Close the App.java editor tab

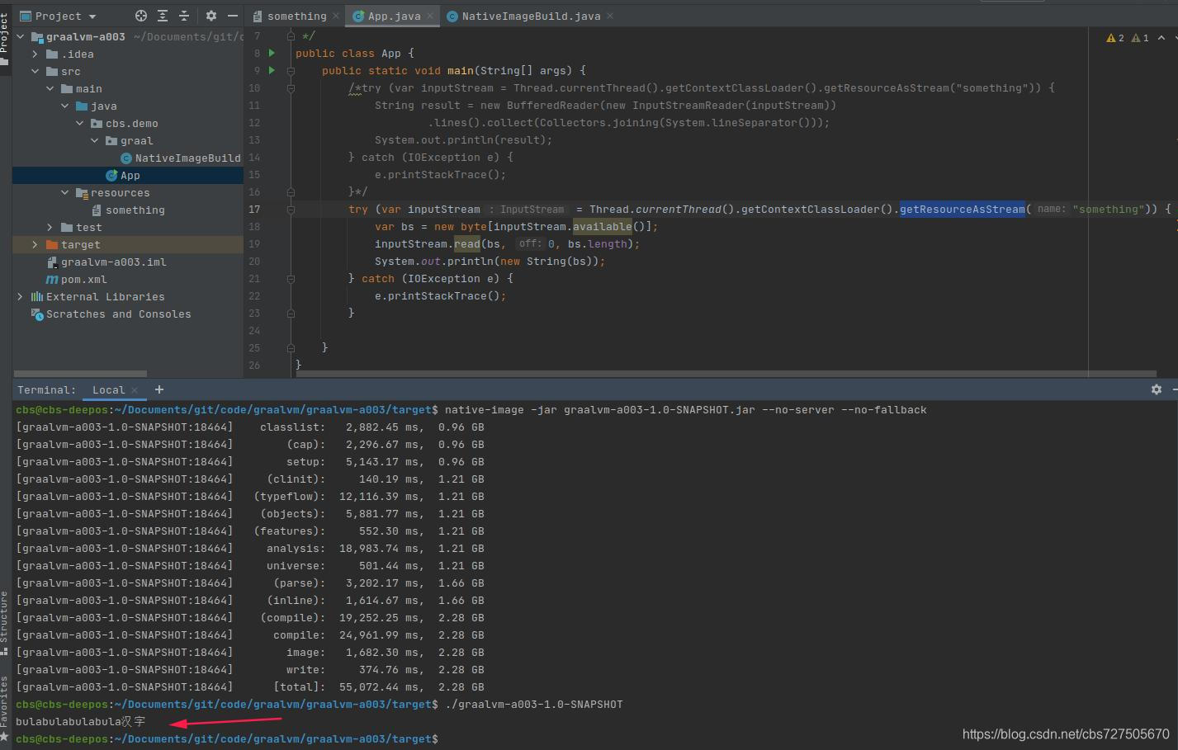point(430,16)
